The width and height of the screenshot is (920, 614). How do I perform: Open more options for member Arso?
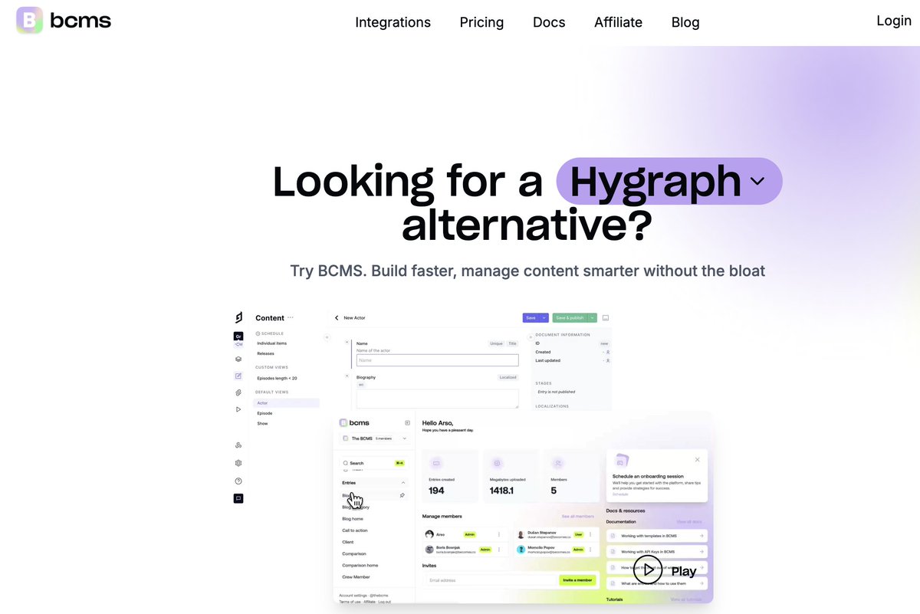tap(499, 534)
